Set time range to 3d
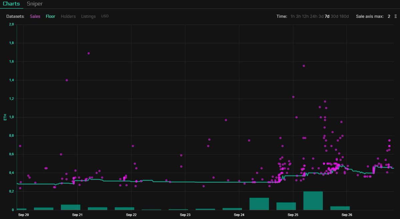Image resolution: width=400 pixels, height=219 pixels. pos(321,16)
